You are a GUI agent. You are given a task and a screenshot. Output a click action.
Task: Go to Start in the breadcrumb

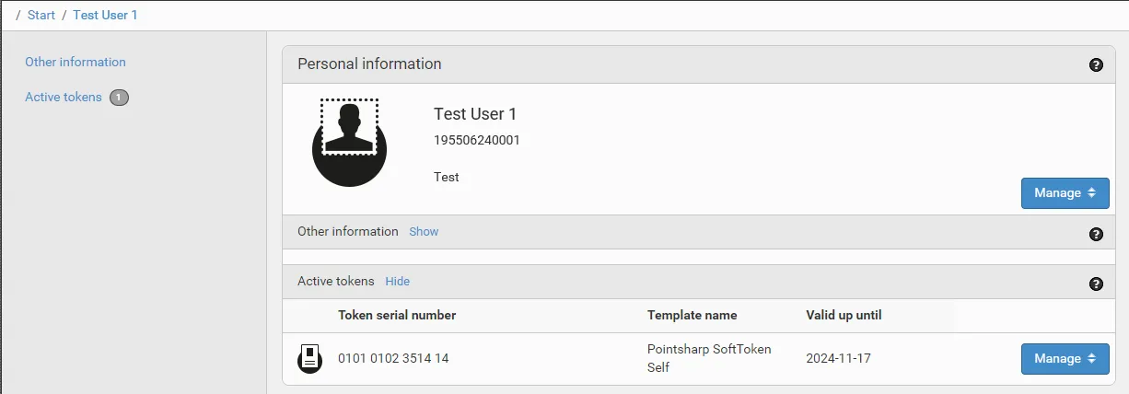tap(41, 16)
